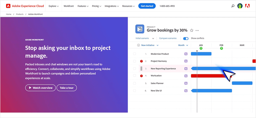Check the box for New Reporting Experience
This screenshot has height=118, width=256.
pyautogui.click(x=134, y=69)
